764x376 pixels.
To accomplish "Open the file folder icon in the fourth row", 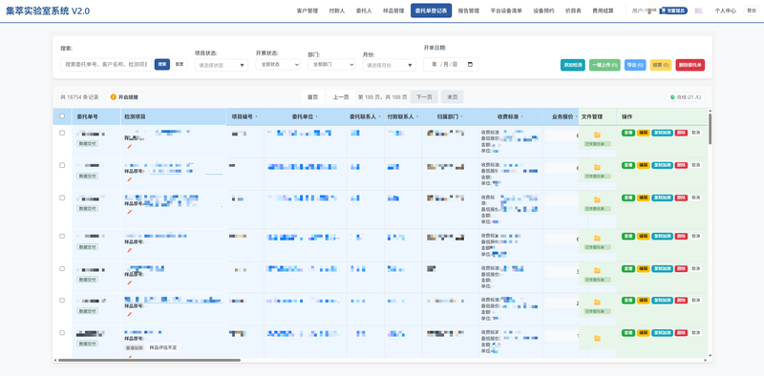I will (x=597, y=239).
